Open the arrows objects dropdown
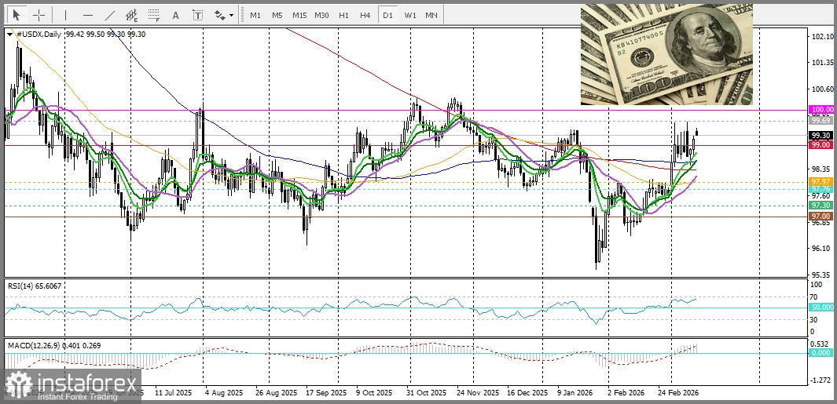 coord(223,15)
